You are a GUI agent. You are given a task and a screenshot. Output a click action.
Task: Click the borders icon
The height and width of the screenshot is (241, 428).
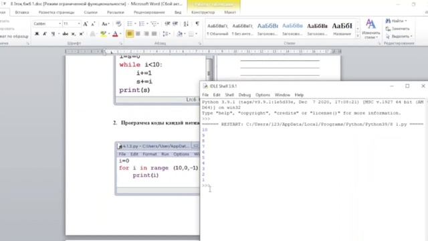191,34
